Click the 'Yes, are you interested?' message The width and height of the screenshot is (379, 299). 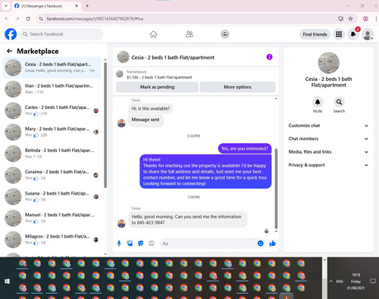click(245, 148)
